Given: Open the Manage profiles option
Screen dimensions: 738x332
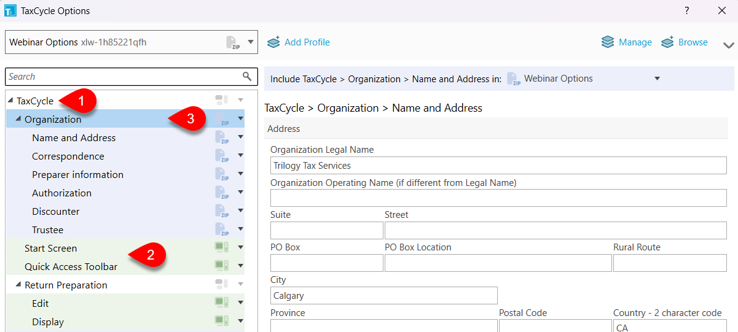Looking at the screenshot, I should (626, 42).
